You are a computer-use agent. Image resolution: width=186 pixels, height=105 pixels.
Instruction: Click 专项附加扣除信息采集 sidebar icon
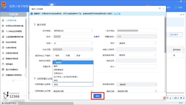point(3,26)
